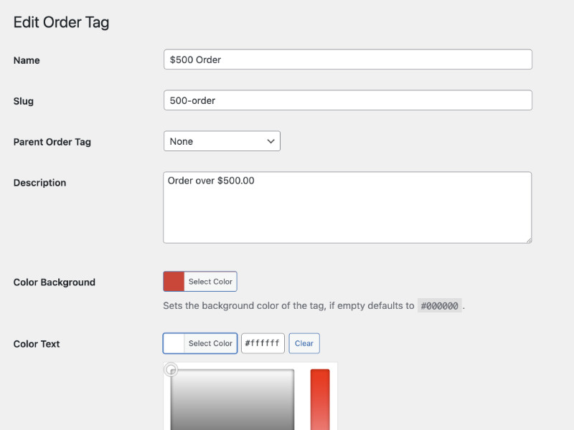Click the Name field label
Viewport: 574px width, 430px height.
click(27, 60)
